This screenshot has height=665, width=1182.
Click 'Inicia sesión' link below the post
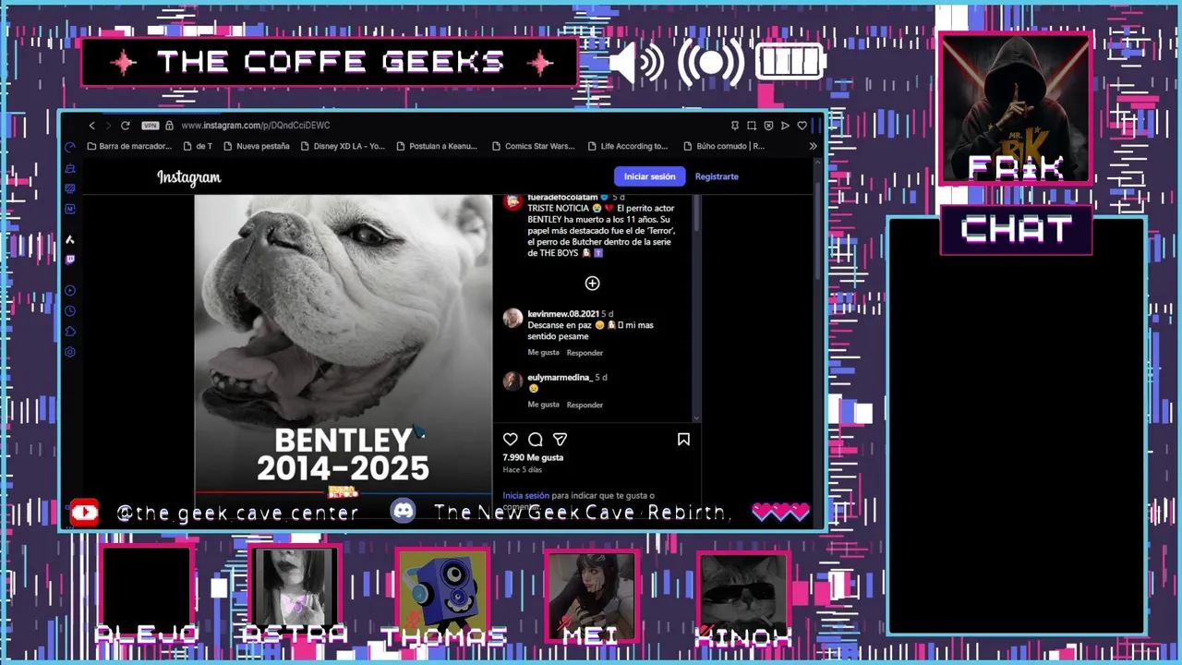point(525,496)
